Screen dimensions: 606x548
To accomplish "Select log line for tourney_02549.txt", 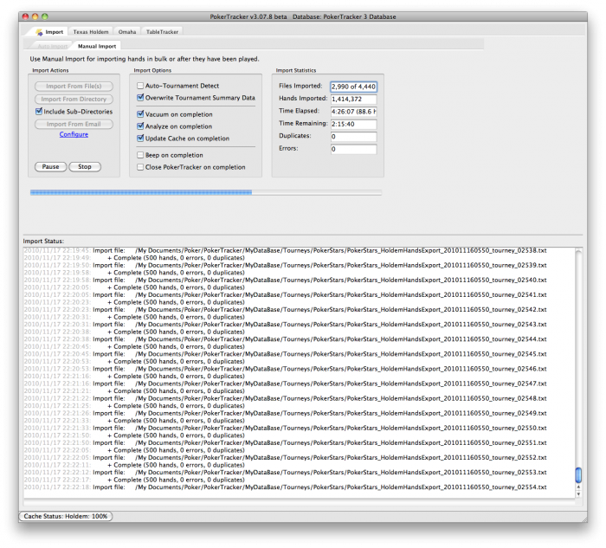I will (285, 413).
